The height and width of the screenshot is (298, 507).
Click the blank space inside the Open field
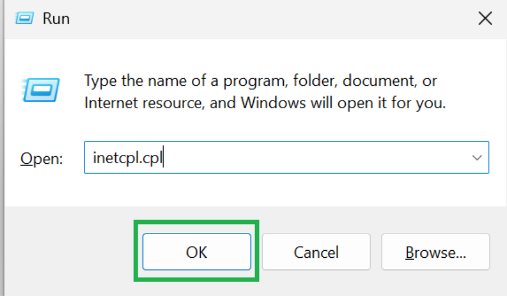click(313, 158)
